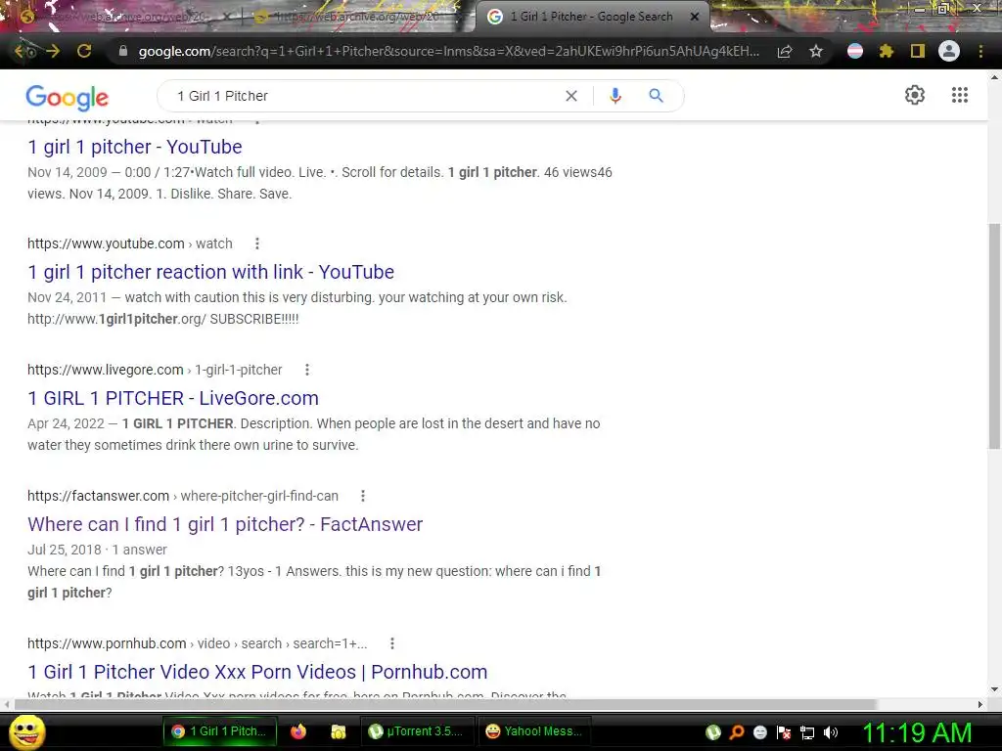Open '1 girl 1 pitcher reaction with link' result
Viewport: 1002px width, 751px height.
(211, 272)
